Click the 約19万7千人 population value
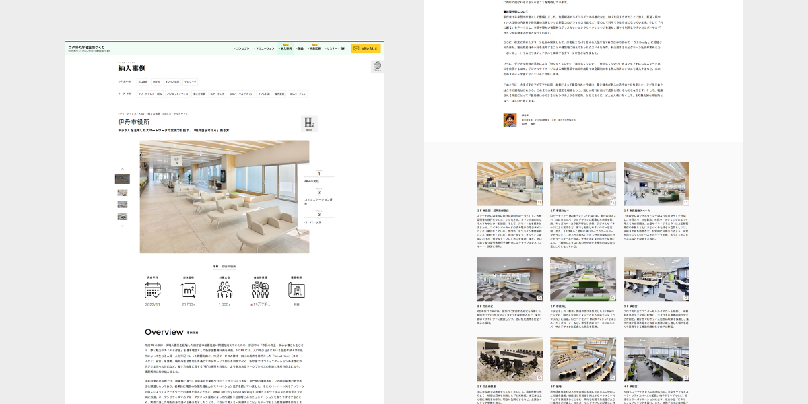 point(260,304)
